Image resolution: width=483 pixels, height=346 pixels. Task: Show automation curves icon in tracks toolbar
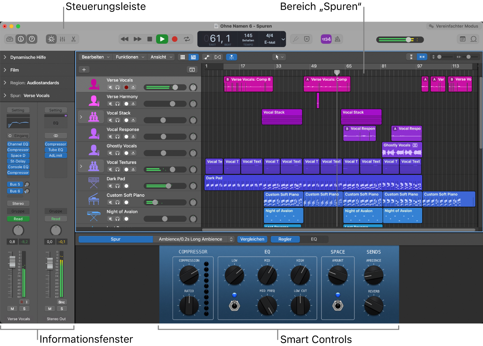click(206, 57)
